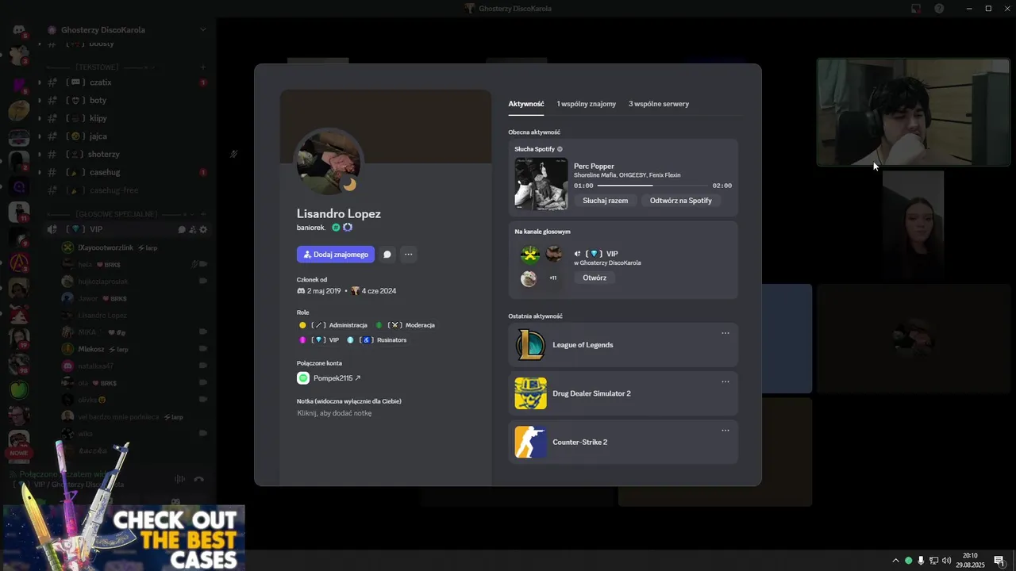Screen dimensions: 1016x571
Task: Open network settings tray icon
Action: point(933,561)
